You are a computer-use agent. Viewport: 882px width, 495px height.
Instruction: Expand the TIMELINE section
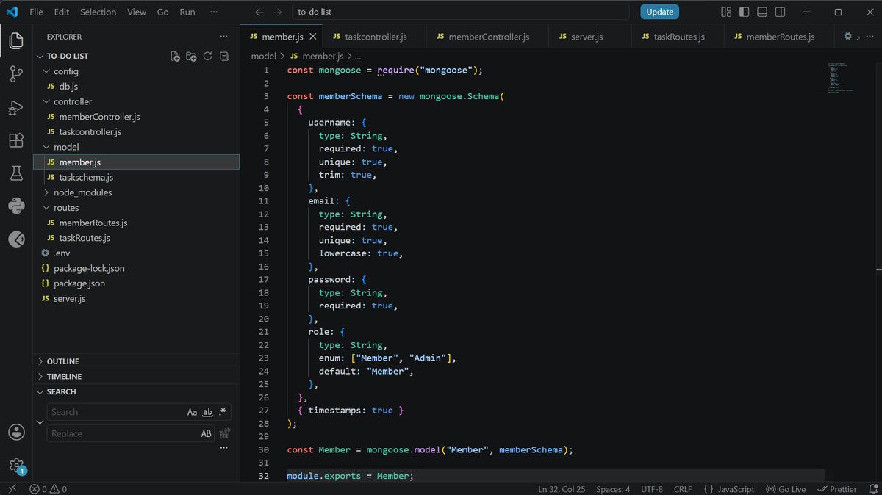pos(137,376)
